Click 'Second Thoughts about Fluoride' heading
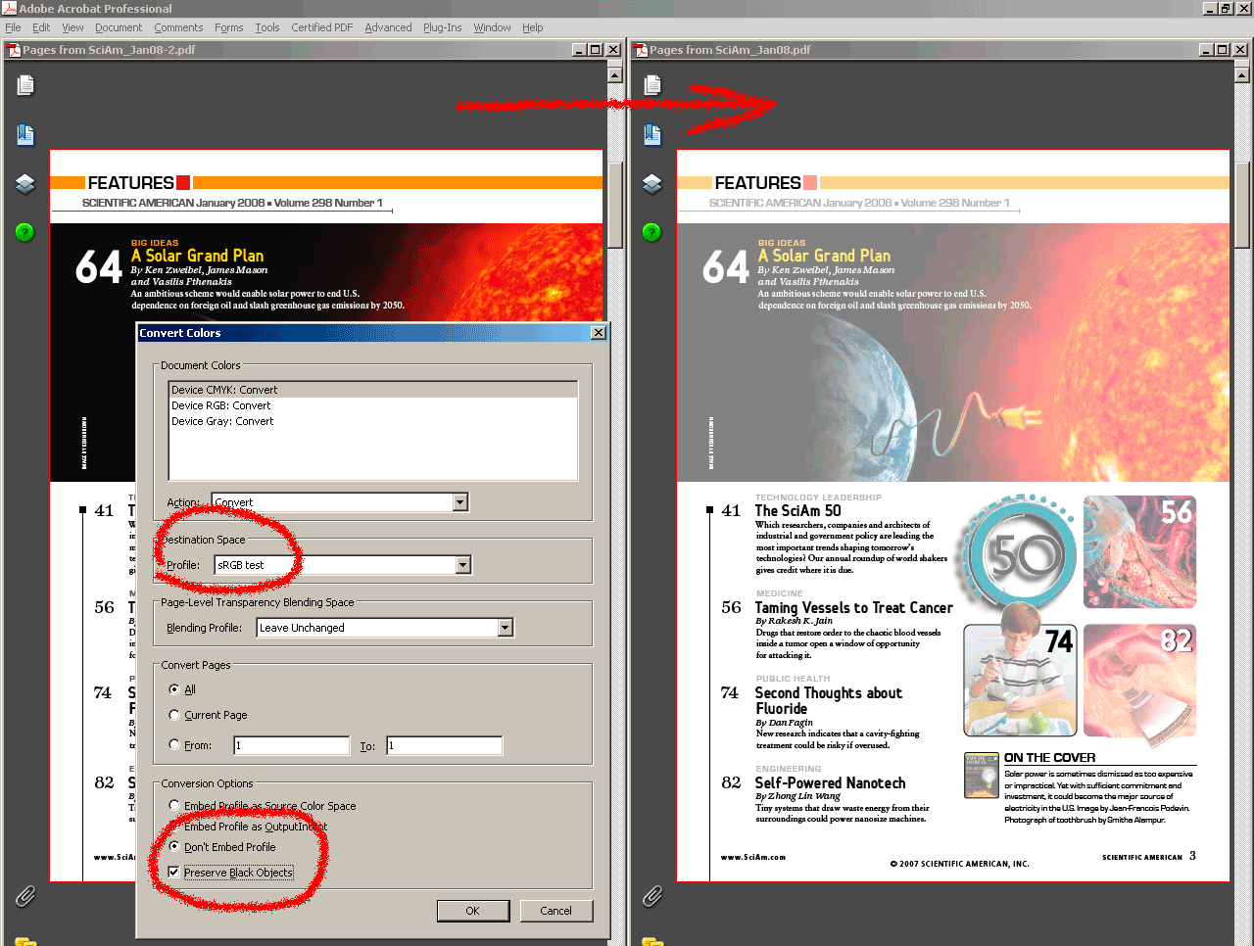Screen dimensions: 1254x946 pos(829,701)
